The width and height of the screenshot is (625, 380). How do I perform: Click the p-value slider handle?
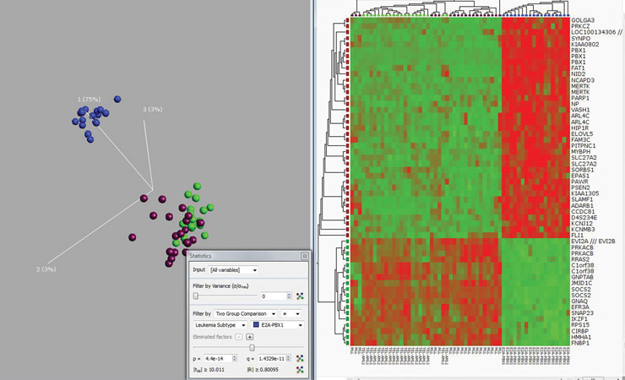point(252,347)
